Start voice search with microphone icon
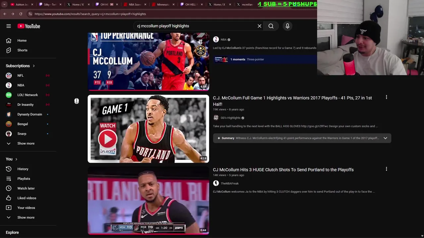The height and width of the screenshot is (238, 424). coord(288,26)
